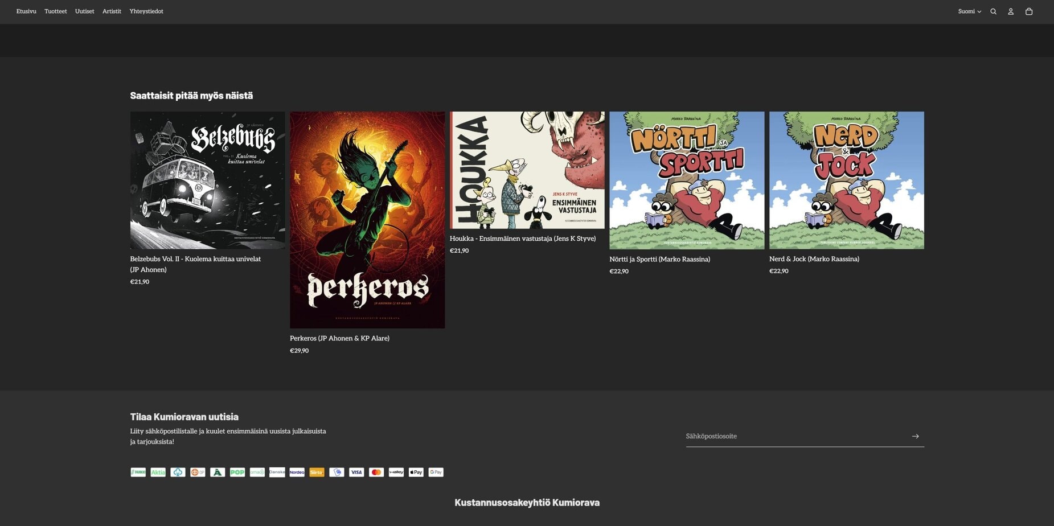Viewport: 1054px width, 526px height.
Task: Open the search icon in header
Action: (993, 11)
